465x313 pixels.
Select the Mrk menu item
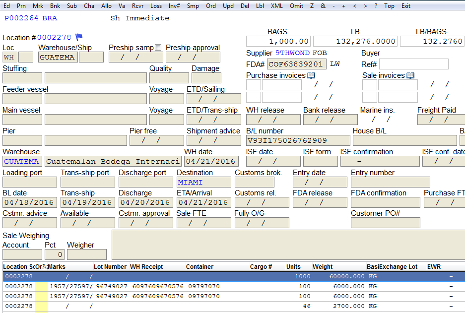pyautogui.click(x=38, y=6)
